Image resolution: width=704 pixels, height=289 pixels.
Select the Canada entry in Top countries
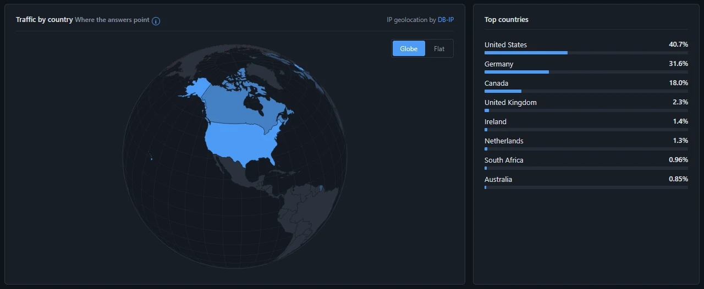click(586, 86)
